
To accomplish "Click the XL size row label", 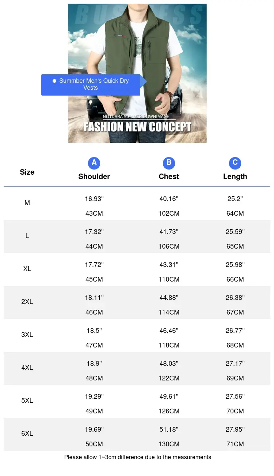I will (27, 269).
